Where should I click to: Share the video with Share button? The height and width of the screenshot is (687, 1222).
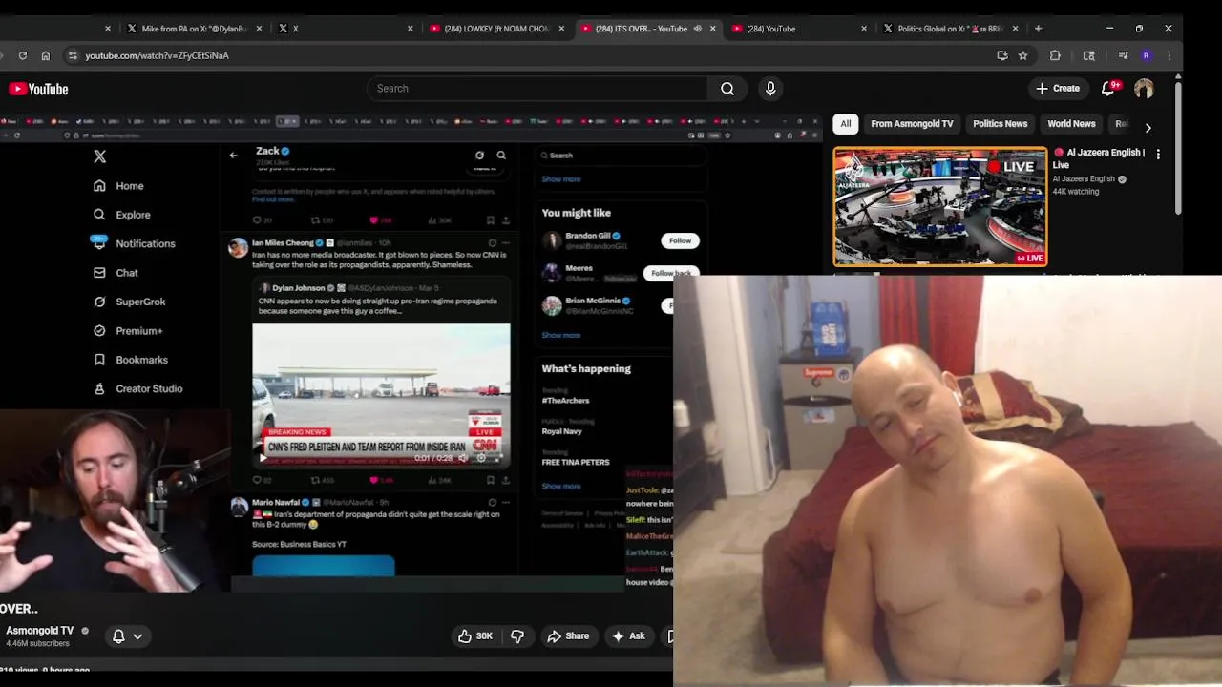(x=568, y=636)
